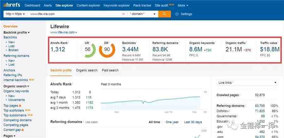
Task: Expand the More menu
Action: (183, 5)
